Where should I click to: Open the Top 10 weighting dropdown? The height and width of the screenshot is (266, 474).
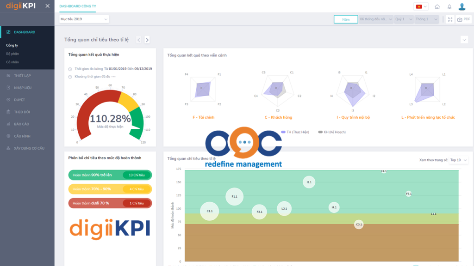(x=459, y=160)
